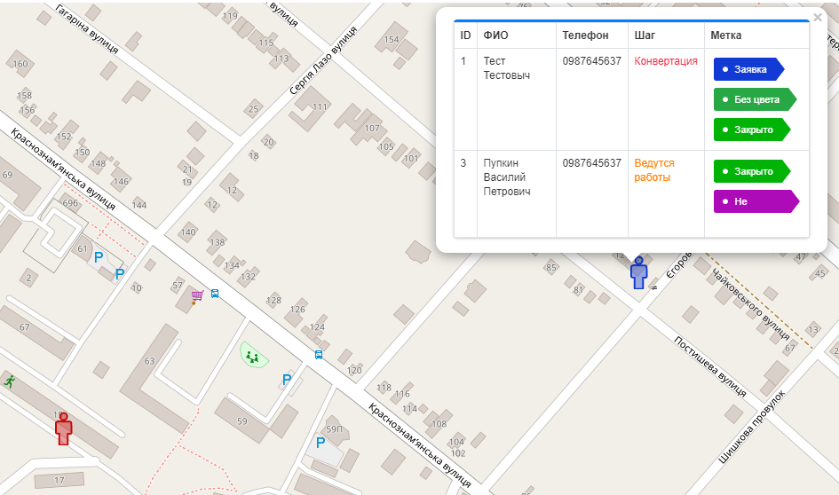Screen dimensions: 839x495
Task: Click building number 107 on map
Action: (x=372, y=129)
